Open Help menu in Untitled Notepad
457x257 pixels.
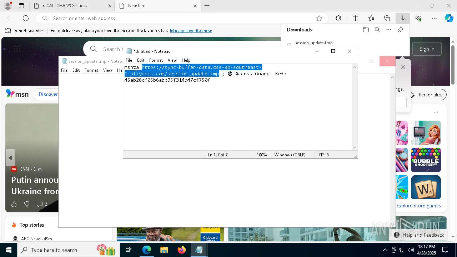tap(186, 60)
